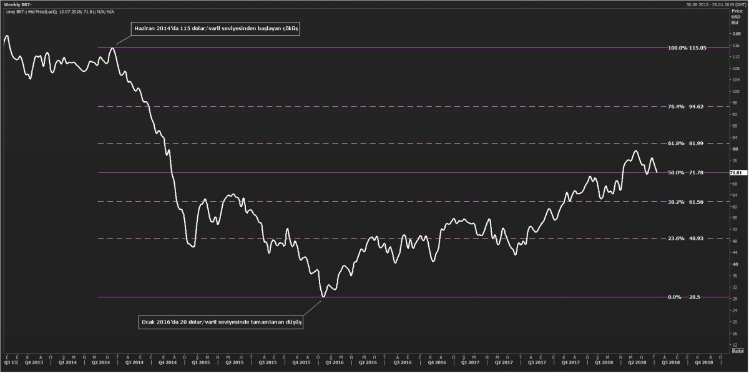
Task: Select the Haziran 2014 annotation box
Action: click(x=215, y=29)
